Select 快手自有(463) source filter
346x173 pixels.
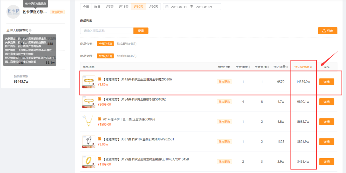tap(127, 56)
